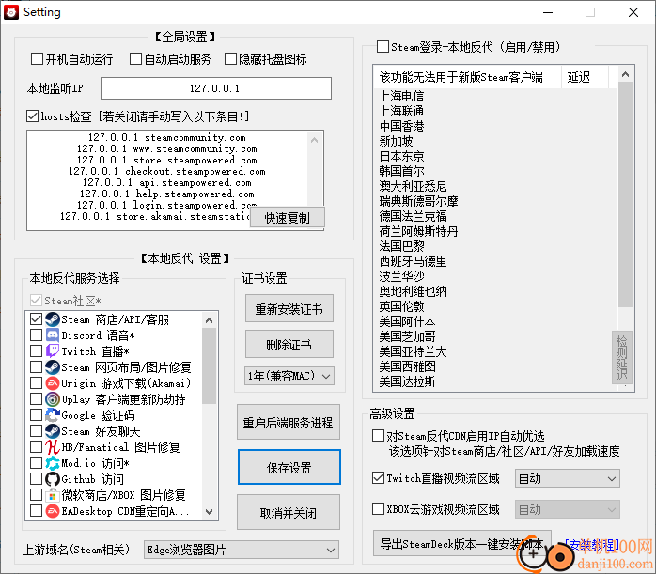Click the Steam icon beside 商店/API/客服
The image size is (656, 574).
(x=53, y=319)
